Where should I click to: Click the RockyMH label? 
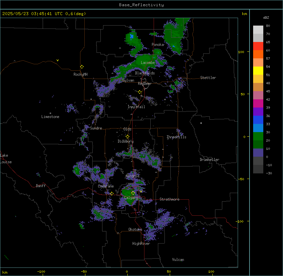80,74
